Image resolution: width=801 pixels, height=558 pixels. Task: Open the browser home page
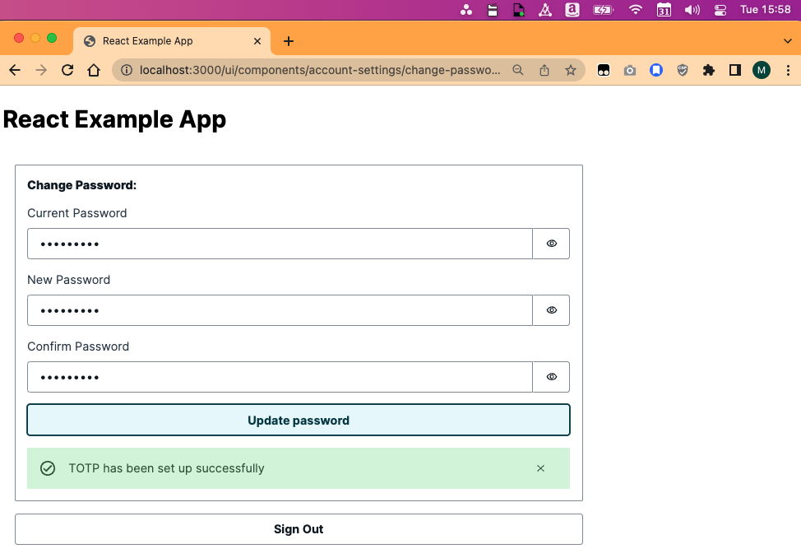point(94,70)
